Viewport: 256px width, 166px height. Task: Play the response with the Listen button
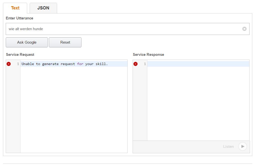click(242, 147)
